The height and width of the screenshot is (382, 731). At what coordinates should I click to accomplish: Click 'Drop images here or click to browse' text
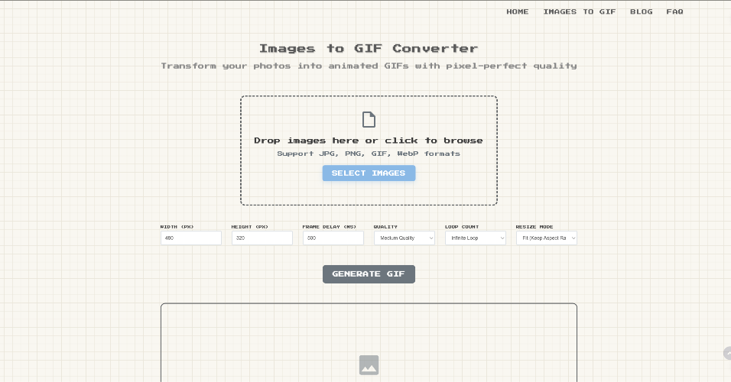[x=369, y=141]
